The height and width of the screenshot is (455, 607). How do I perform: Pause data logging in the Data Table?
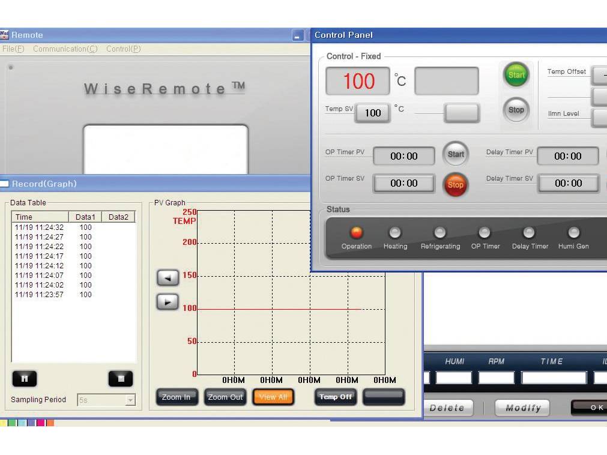[25, 378]
